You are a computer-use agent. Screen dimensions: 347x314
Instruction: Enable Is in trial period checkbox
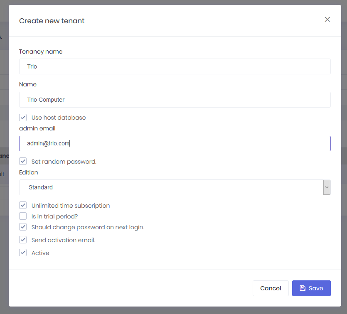[23, 216]
